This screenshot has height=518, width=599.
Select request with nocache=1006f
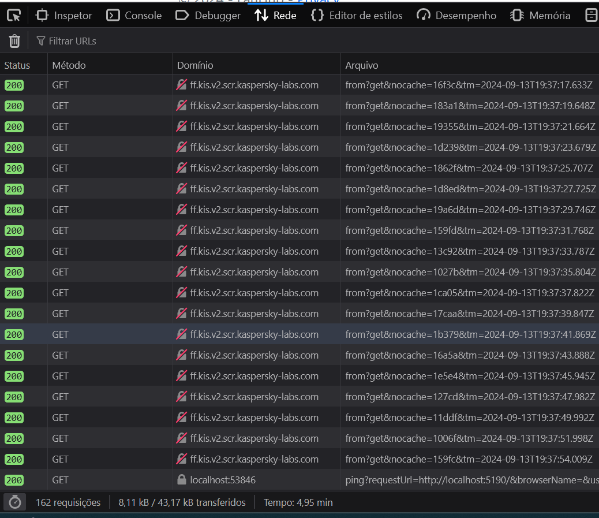pyautogui.click(x=299, y=438)
